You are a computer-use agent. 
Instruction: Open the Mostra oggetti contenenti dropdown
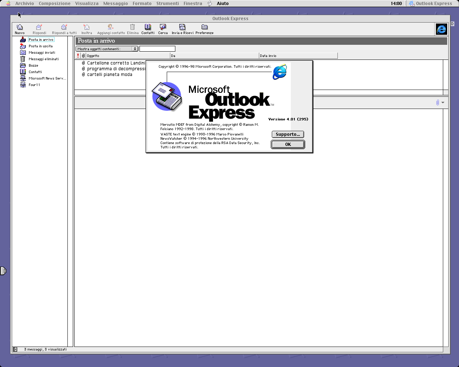(x=107, y=49)
